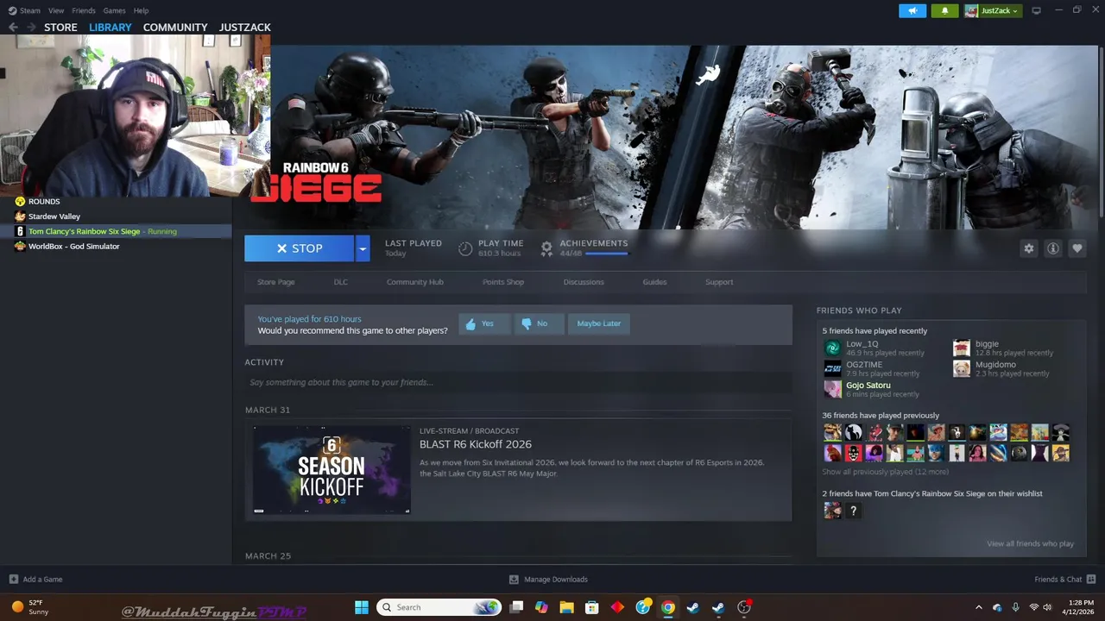1105x621 pixels.
Task: Open Manage Downloads
Action: (x=548, y=580)
